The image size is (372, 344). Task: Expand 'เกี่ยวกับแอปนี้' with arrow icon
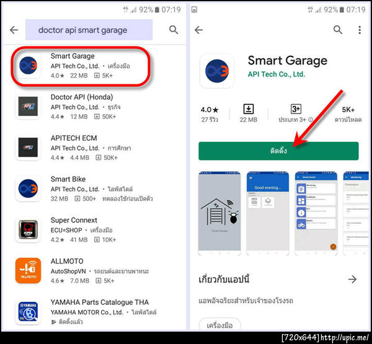tap(352, 280)
